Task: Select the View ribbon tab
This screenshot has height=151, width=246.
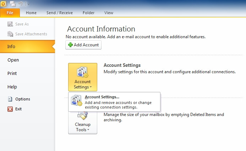Action: coord(109,13)
